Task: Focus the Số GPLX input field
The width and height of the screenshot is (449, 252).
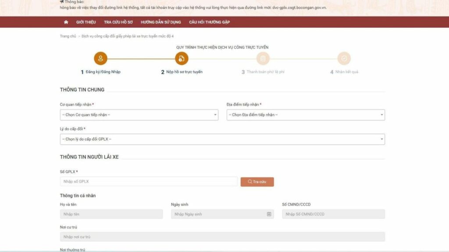Action: (x=149, y=182)
